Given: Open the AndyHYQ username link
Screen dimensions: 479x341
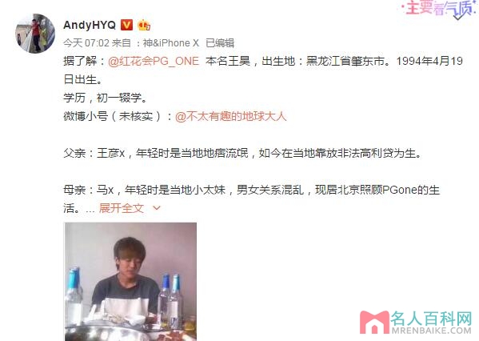Looking at the screenshot, I should point(90,25).
